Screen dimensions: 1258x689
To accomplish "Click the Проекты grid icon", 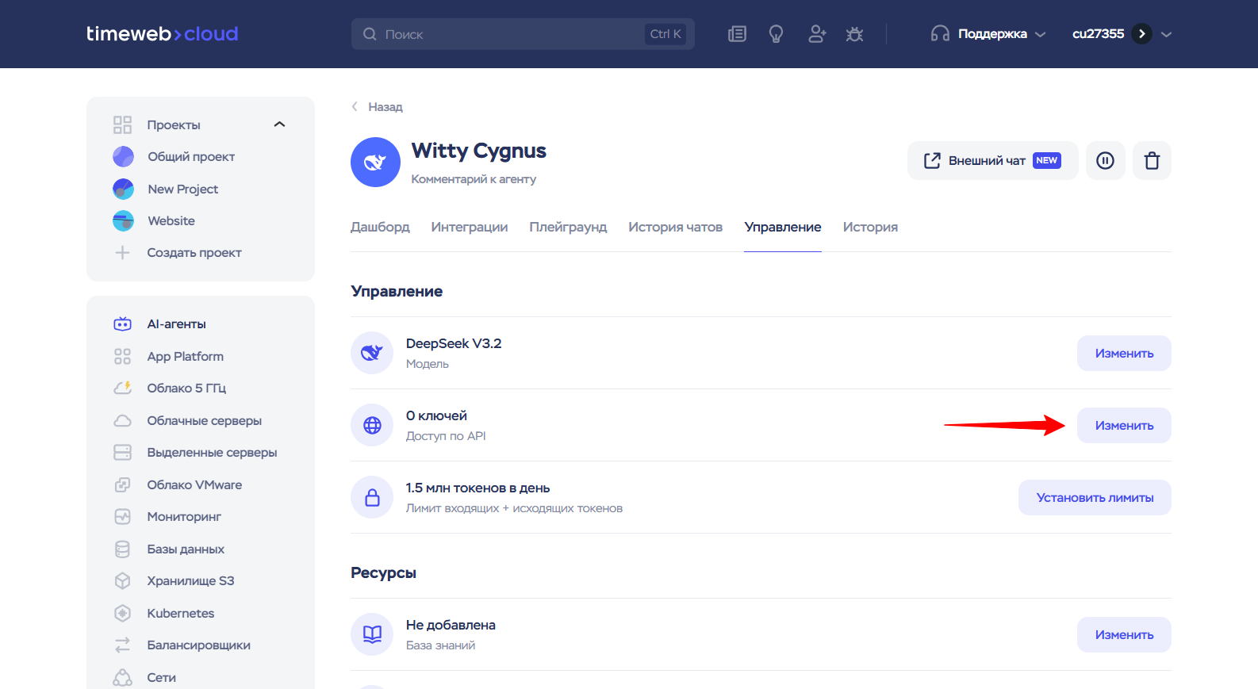I will [x=122, y=124].
